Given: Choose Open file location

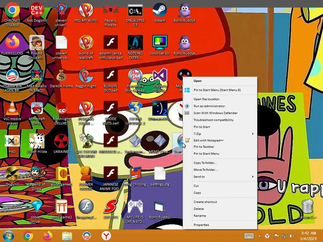Looking at the screenshot, I should point(220,99).
